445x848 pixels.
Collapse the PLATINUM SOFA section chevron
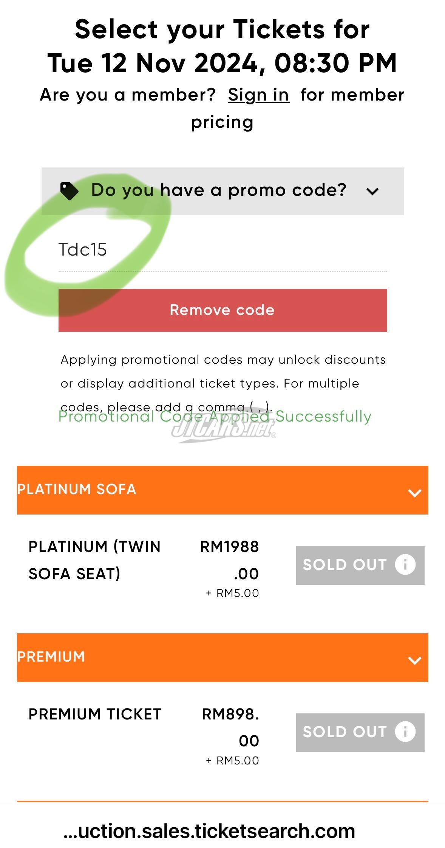click(x=414, y=493)
